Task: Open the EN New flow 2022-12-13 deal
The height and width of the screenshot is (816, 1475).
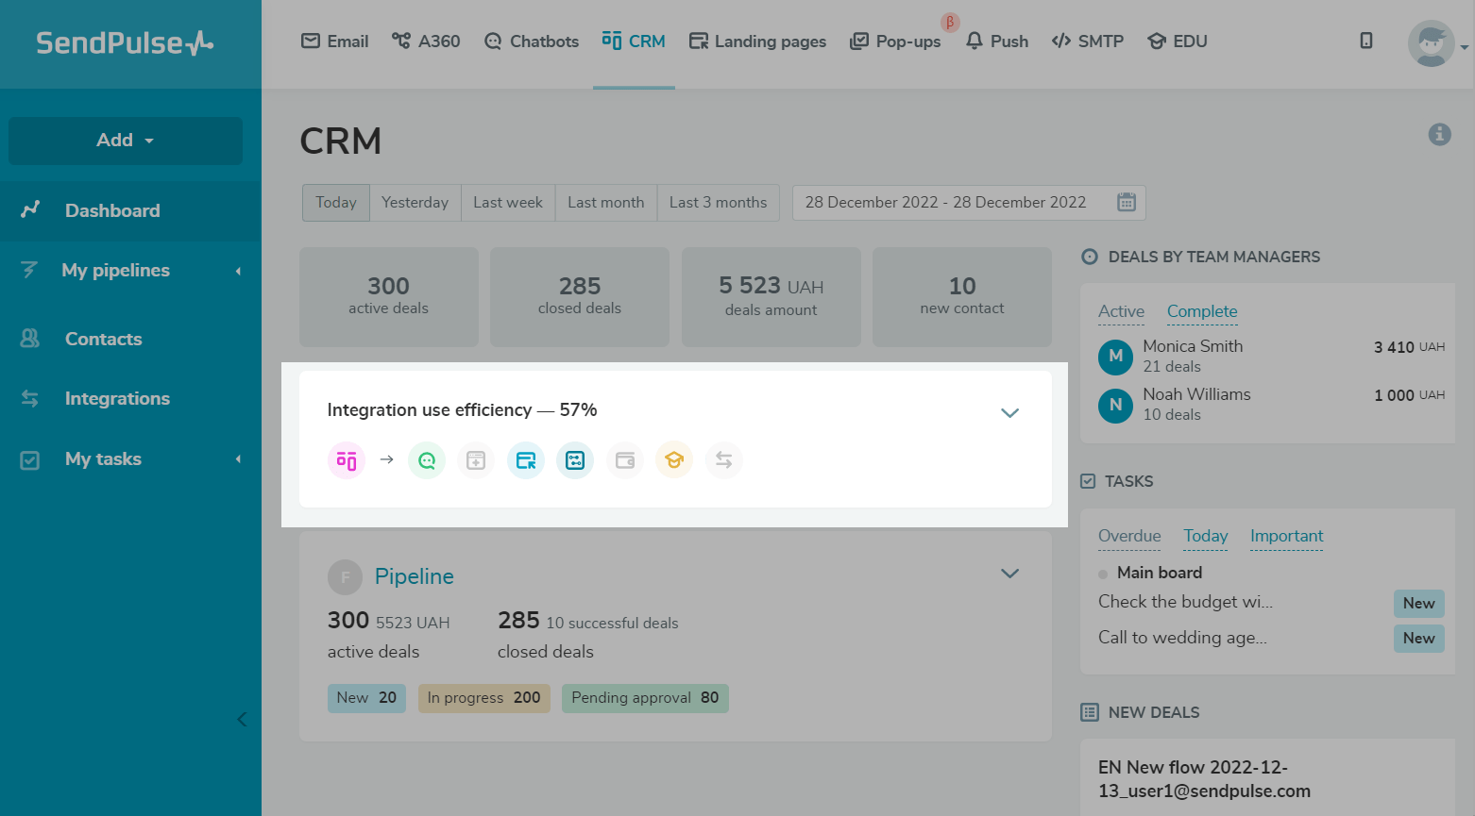Action: (1204, 779)
